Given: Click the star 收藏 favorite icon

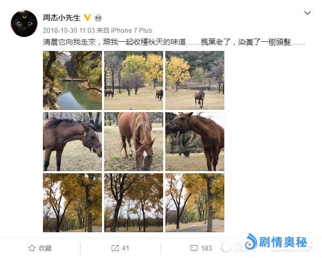Looking at the screenshot, I should [x=32, y=248].
